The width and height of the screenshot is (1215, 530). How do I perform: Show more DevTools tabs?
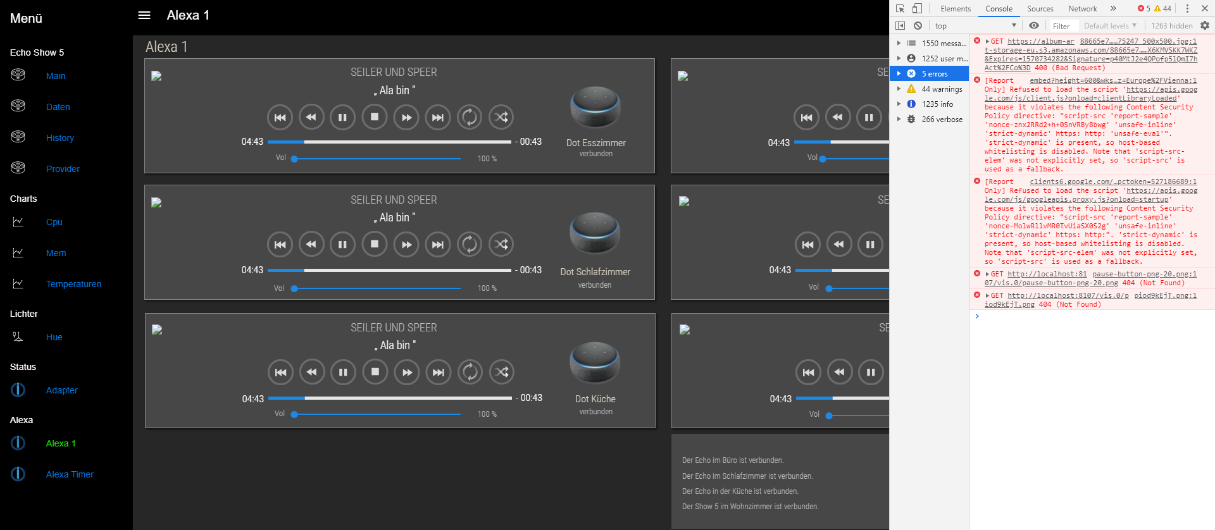point(1113,9)
